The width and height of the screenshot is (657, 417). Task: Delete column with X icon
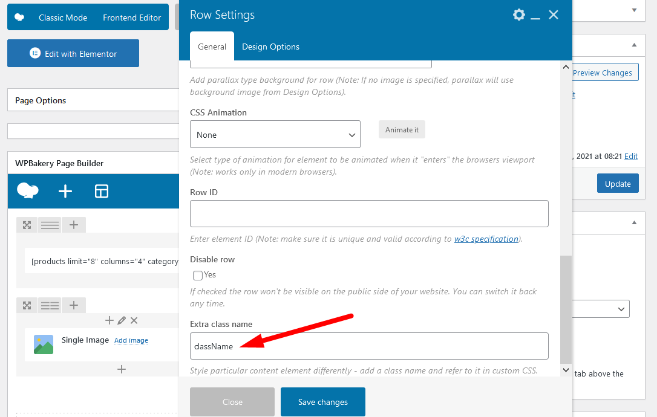[x=134, y=320]
